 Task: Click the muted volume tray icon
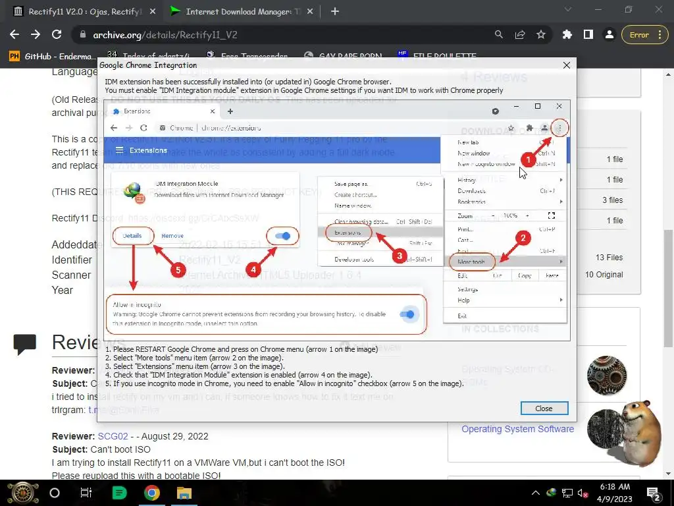(x=583, y=493)
